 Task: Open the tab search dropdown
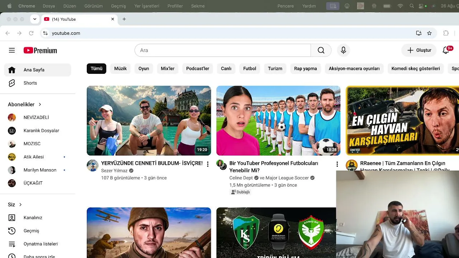[35, 19]
